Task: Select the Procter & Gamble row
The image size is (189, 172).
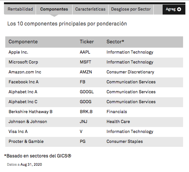Action: click(94, 142)
